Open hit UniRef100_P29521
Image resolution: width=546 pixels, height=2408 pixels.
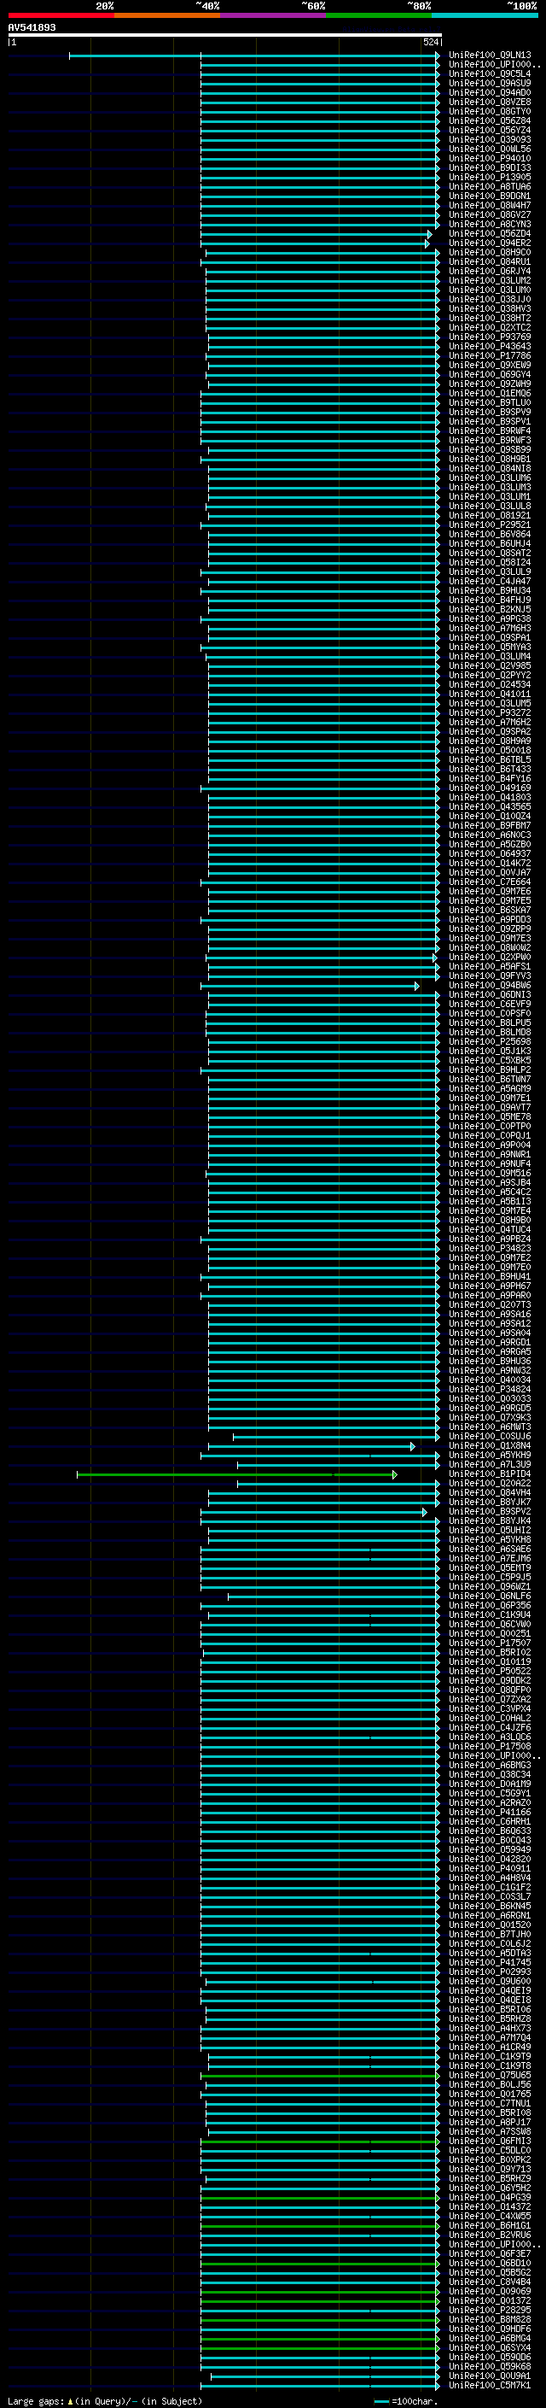click(489, 524)
